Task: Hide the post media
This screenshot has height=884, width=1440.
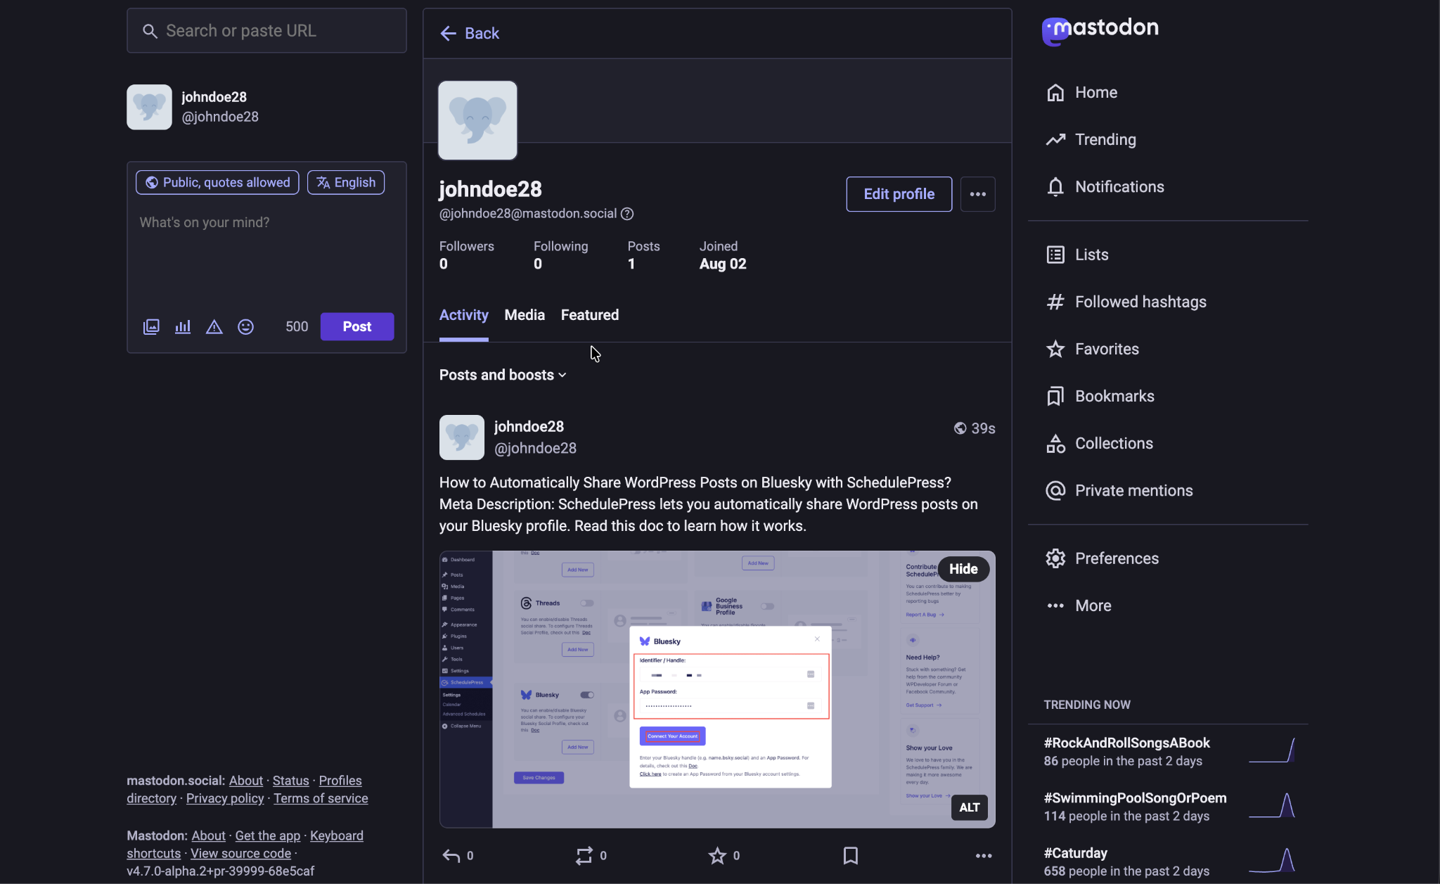Action: click(963, 569)
